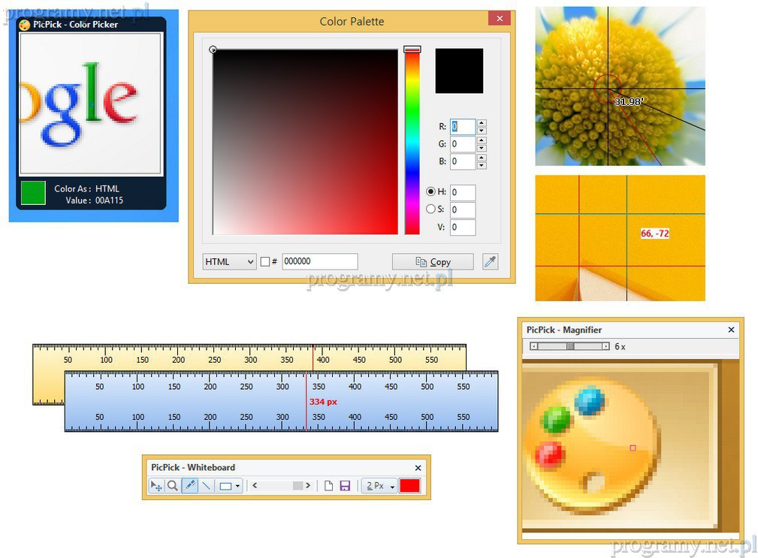Toggle the checkbox beside the # symbol
This screenshot has height=558, width=758.
coord(264,262)
